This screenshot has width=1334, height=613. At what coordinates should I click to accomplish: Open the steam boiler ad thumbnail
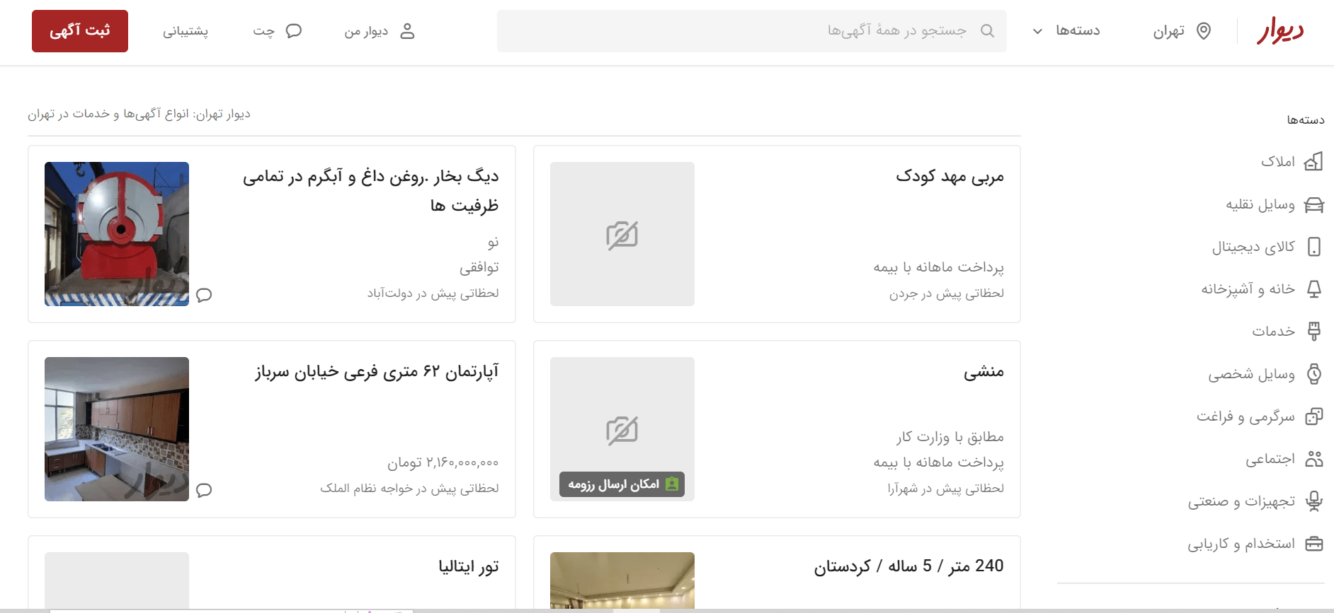click(x=117, y=234)
